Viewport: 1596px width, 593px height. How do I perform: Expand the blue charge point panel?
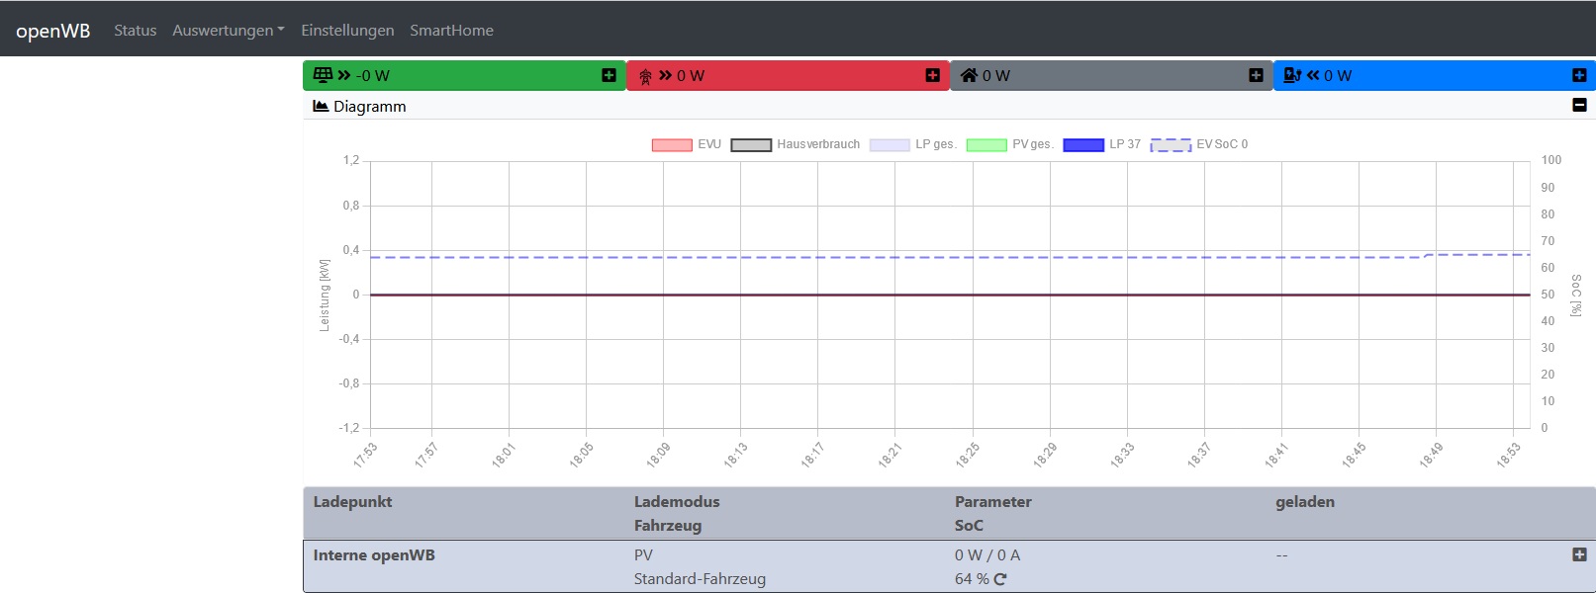coord(1579,75)
